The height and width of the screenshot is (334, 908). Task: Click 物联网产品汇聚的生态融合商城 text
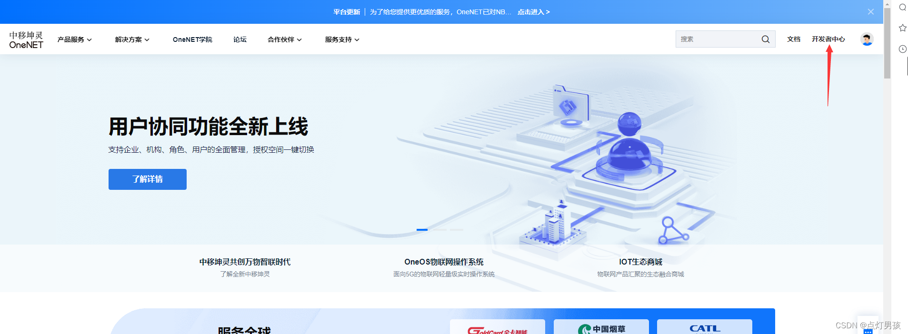tap(641, 274)
